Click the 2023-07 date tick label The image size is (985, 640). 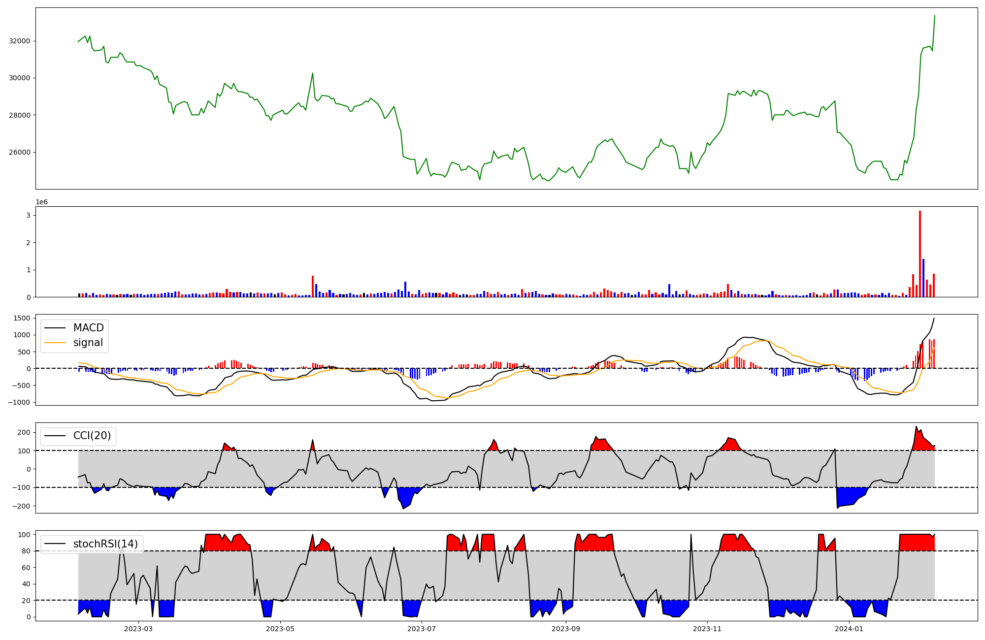[422, 629]
